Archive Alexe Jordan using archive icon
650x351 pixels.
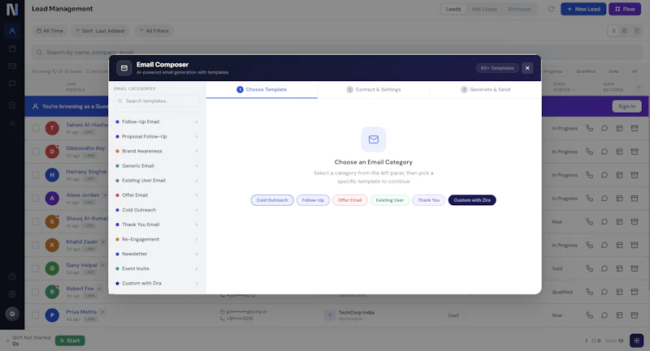[635, 199]
